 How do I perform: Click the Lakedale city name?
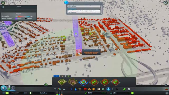coord(44,93)
